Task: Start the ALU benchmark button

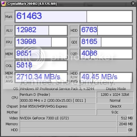Action: click(x=9, y=30)
